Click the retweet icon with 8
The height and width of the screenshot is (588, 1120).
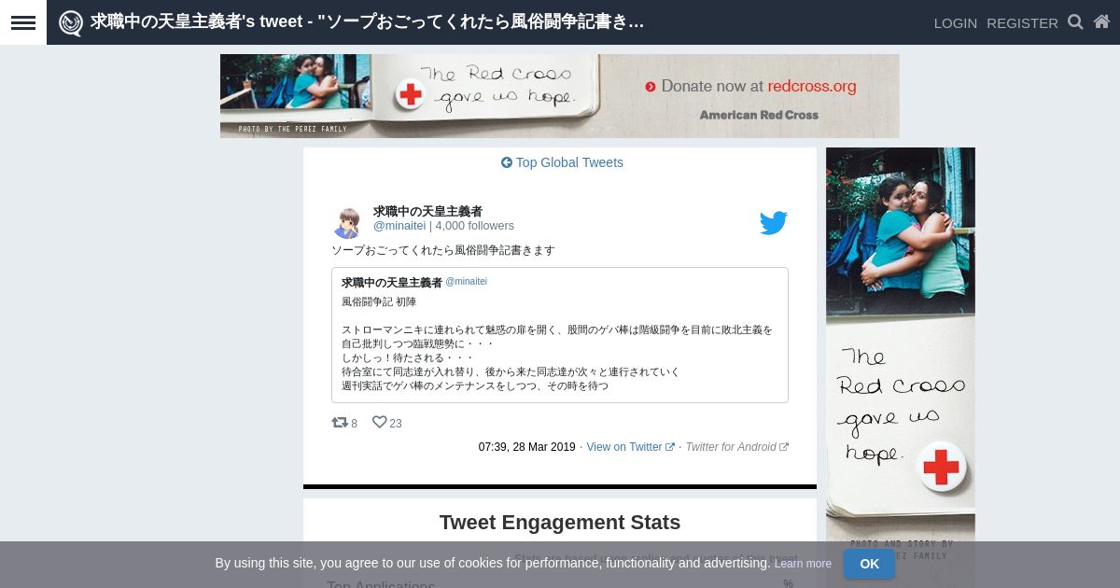click(340, 423)
